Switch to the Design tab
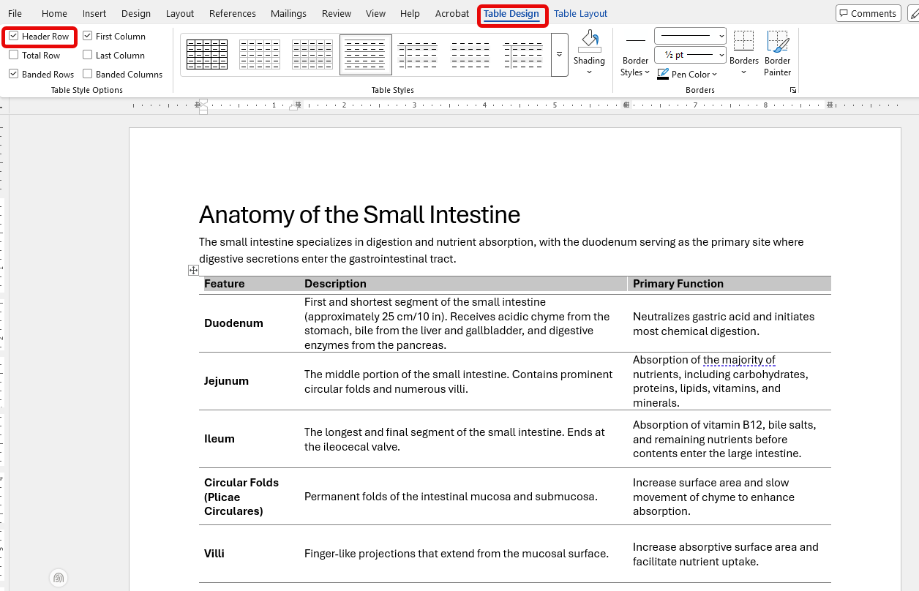Screen dimensions: 919x591 tap(136, 13)
